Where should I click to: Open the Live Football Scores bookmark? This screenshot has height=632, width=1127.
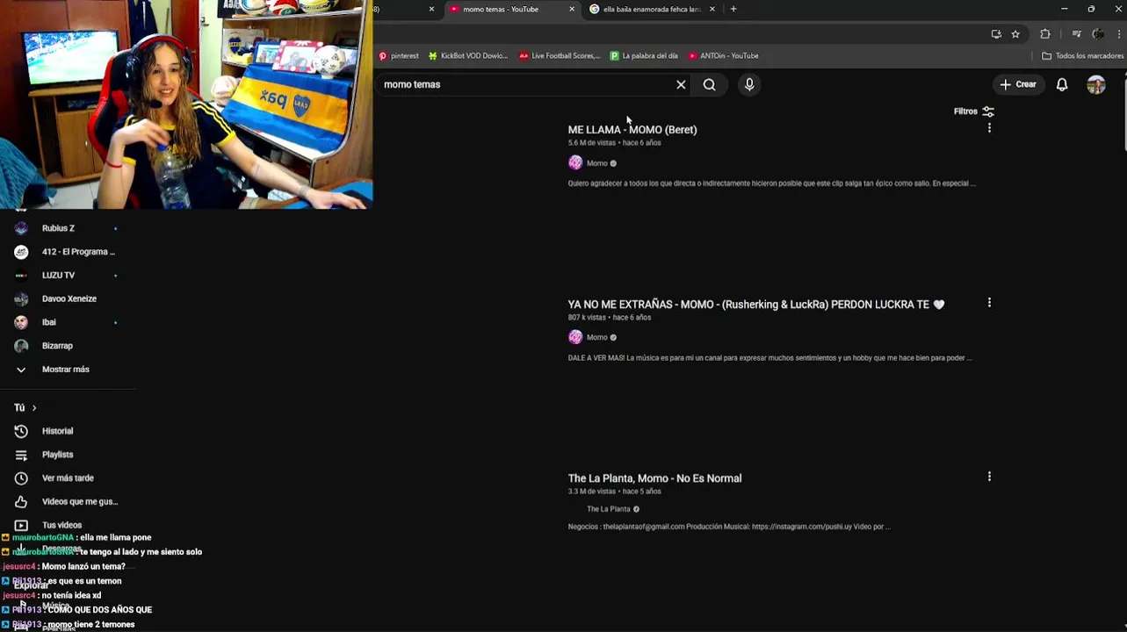(560, 55)
